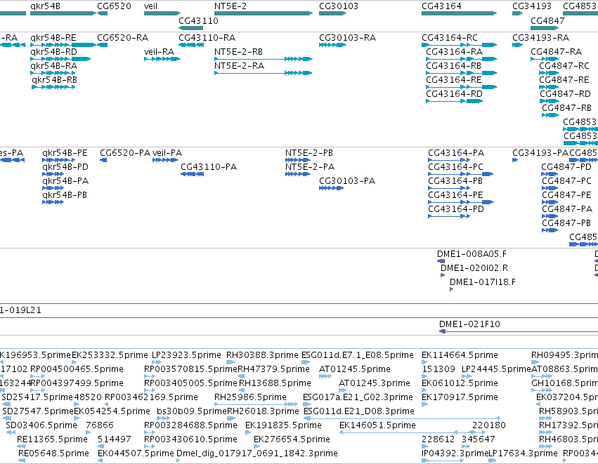598x464 pixels.
Task: Select EST SD03406.5prime
Action: click(x=11, y=432)
